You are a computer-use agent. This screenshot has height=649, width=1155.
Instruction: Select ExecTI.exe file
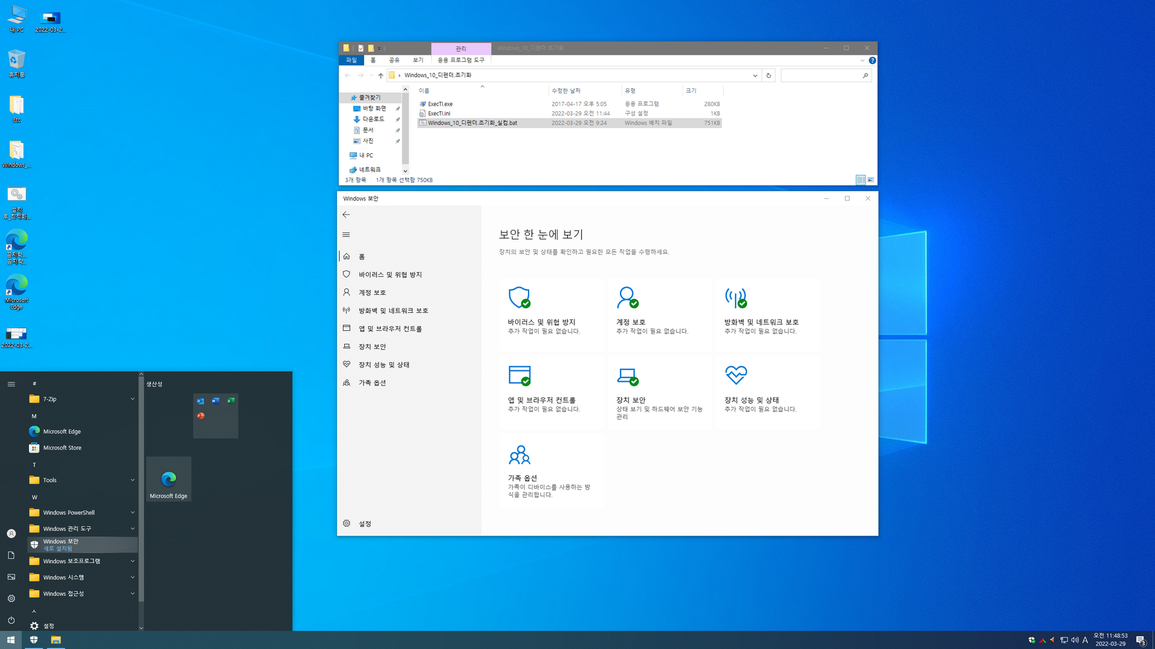click(x=569, y=104)
